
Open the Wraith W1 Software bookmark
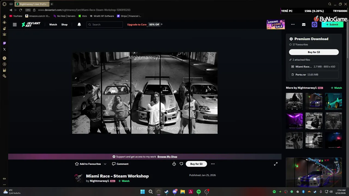click(x=102, y=16)
